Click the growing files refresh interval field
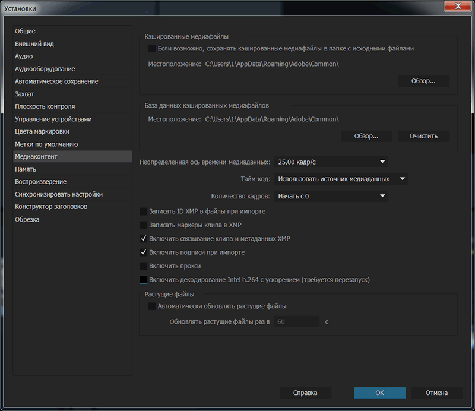The image size is (475, 411). [x=296, y=321]
